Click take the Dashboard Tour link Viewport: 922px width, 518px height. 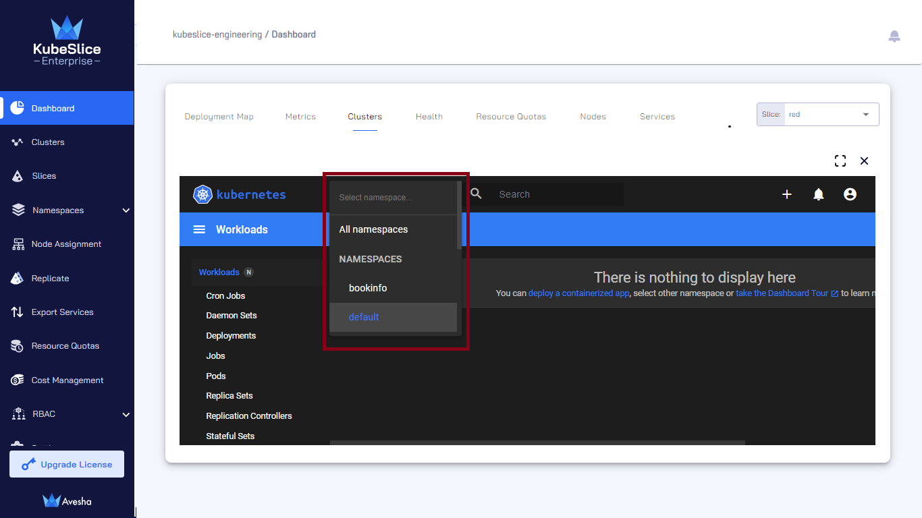[787, 293]
